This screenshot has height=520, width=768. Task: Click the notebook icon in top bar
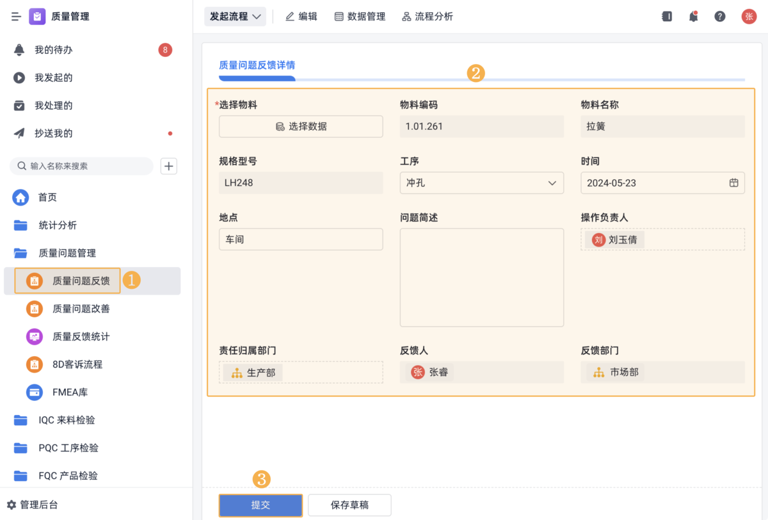click(x=667, y=17)
